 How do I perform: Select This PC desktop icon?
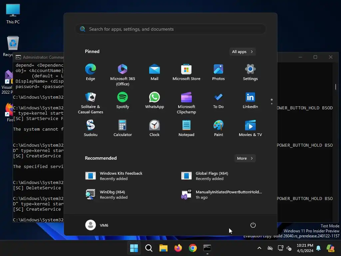(13, 14)
